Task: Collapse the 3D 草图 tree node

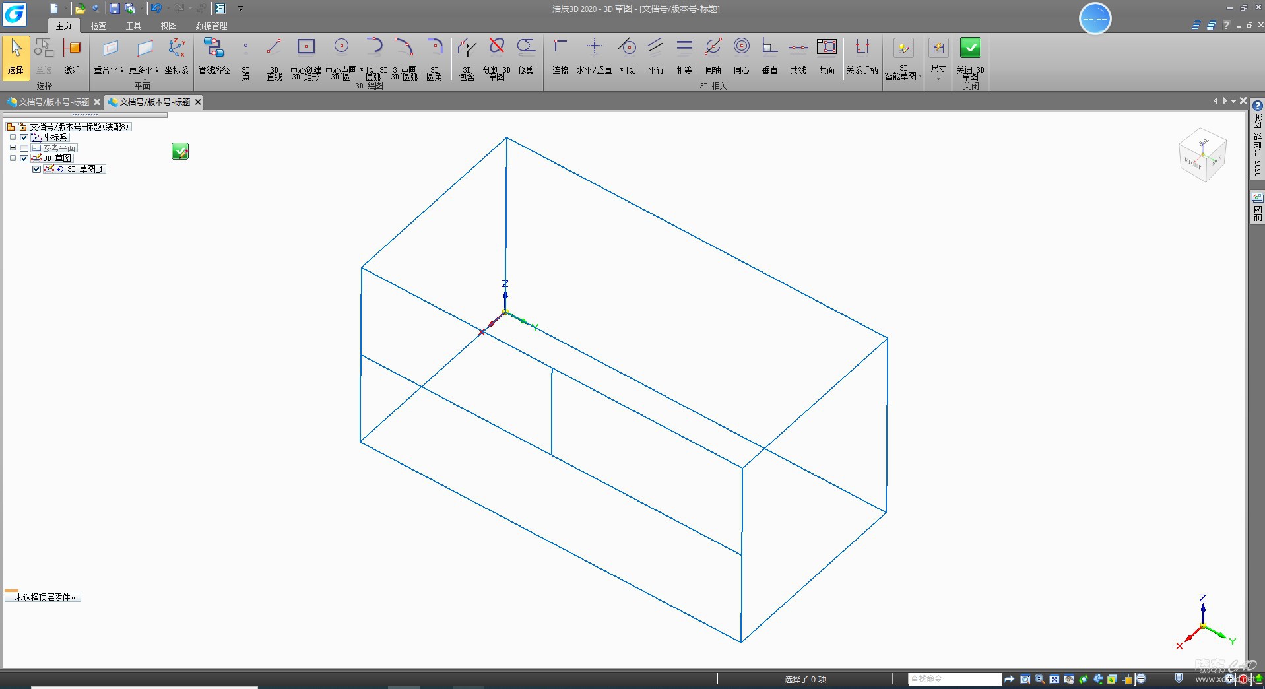Action: [x=13, y=158]
